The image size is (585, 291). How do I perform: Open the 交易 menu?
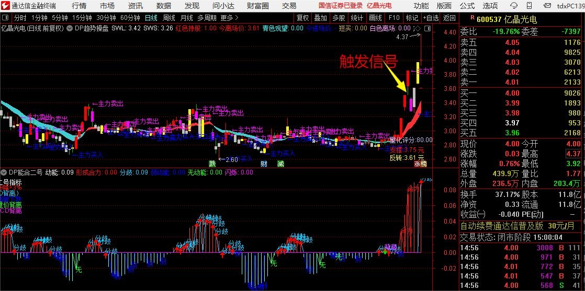point(289,6)
